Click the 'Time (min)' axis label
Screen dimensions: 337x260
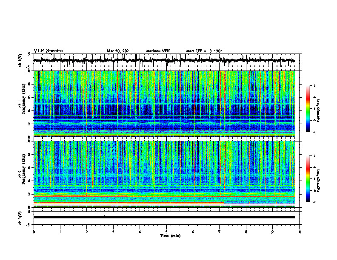click(170, 236)
